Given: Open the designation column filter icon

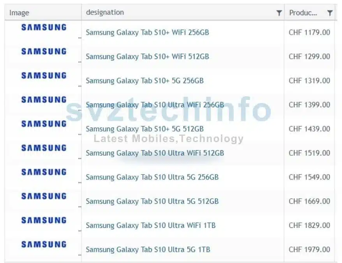Looking at the screenshot, I should coord(279,13).
